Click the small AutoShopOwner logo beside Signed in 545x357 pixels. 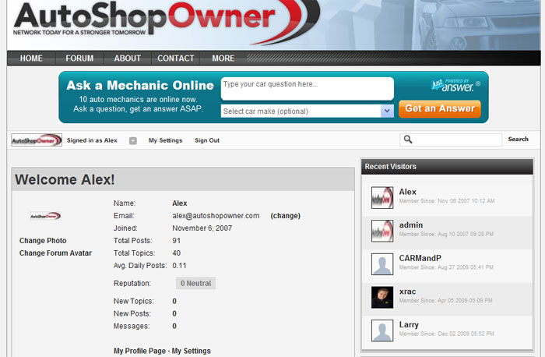[37, 140]
